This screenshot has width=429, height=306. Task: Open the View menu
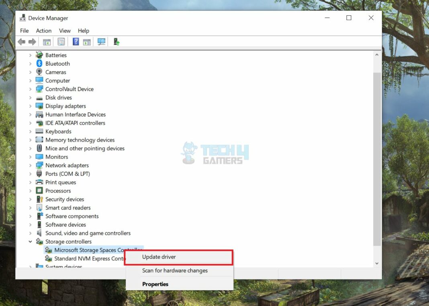point(65,31)
